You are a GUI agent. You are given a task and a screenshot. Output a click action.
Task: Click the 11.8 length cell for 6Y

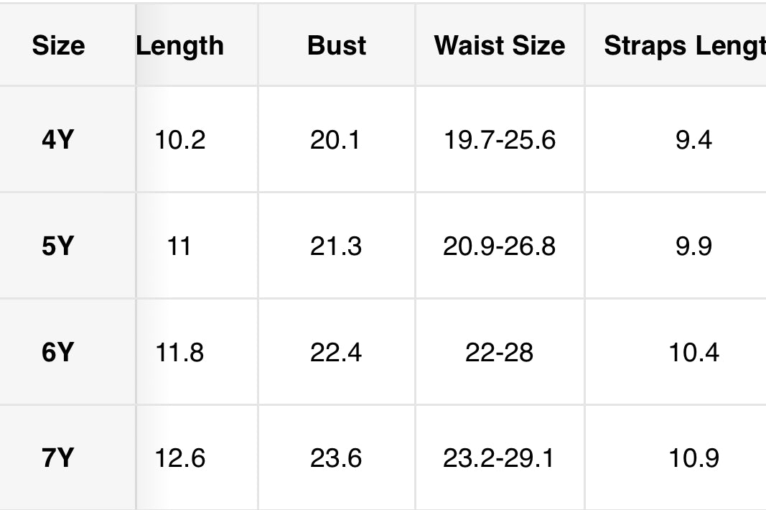coord(197,352)
